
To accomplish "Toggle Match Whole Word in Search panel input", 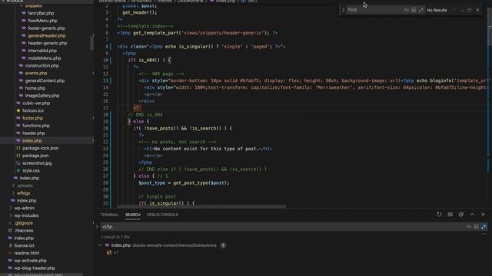I will coord(476,227).
